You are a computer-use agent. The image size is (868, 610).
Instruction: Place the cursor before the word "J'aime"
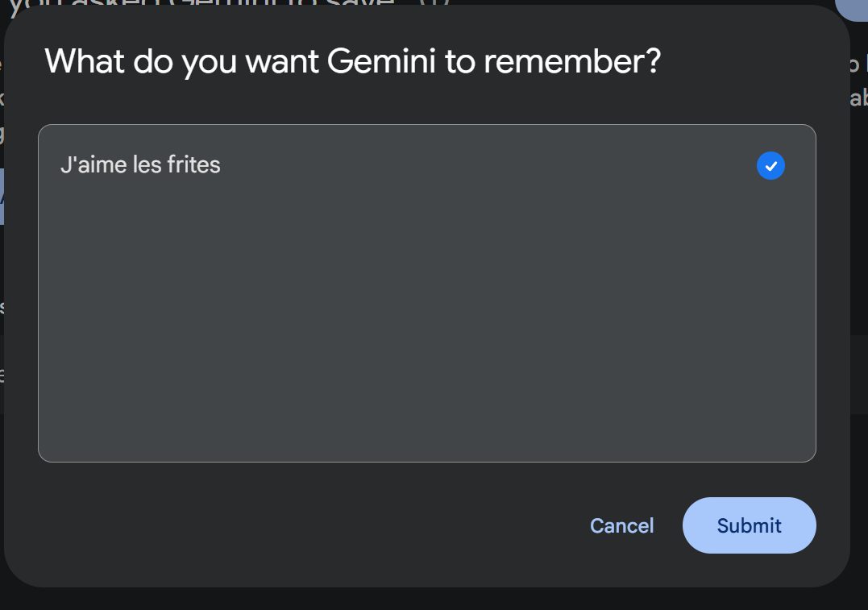point(60,165)
